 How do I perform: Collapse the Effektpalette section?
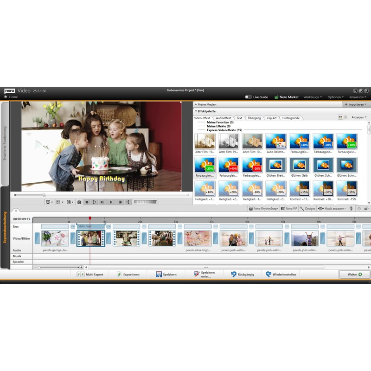196,111
